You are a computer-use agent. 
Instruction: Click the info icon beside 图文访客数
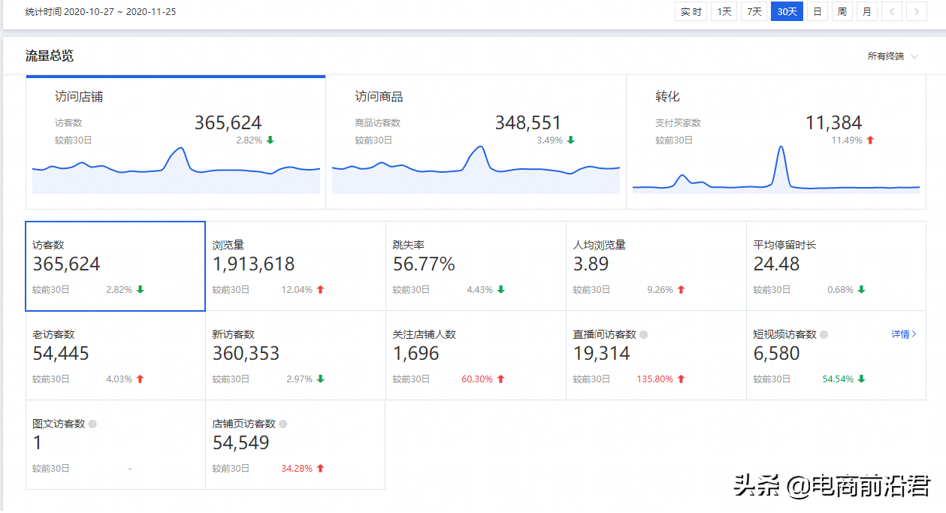[92, 424]
